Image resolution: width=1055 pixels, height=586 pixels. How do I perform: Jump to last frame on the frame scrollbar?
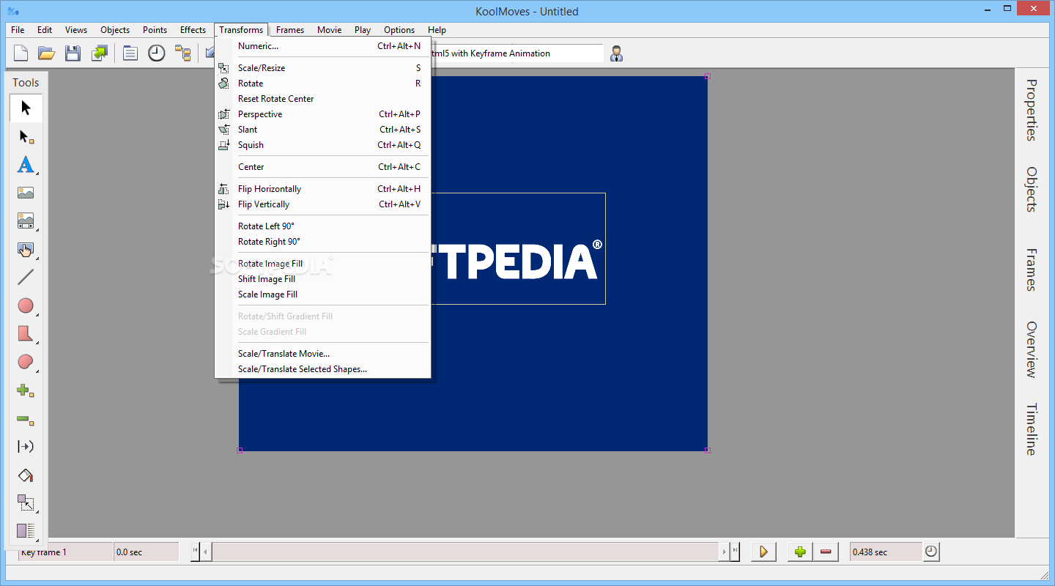click(x=735, y=552)
